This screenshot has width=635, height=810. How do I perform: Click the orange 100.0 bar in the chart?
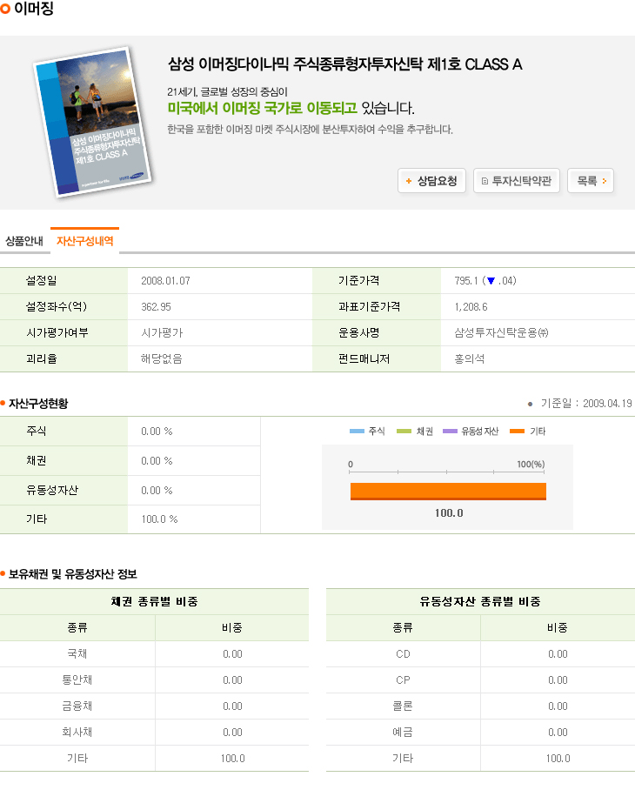[448, 492]
